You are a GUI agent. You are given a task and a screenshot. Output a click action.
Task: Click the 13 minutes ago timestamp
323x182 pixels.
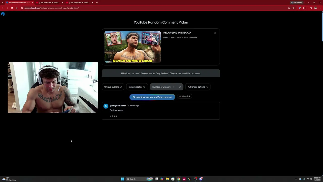coord(133,106)
